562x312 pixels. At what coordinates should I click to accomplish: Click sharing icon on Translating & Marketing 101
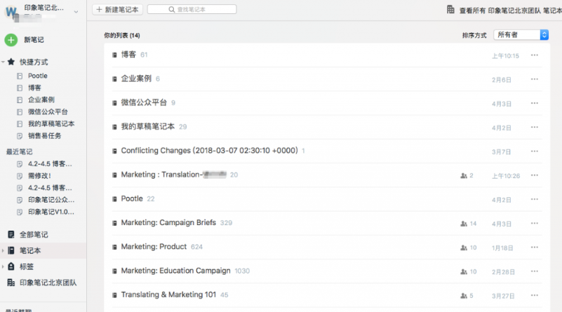point(464,295)
